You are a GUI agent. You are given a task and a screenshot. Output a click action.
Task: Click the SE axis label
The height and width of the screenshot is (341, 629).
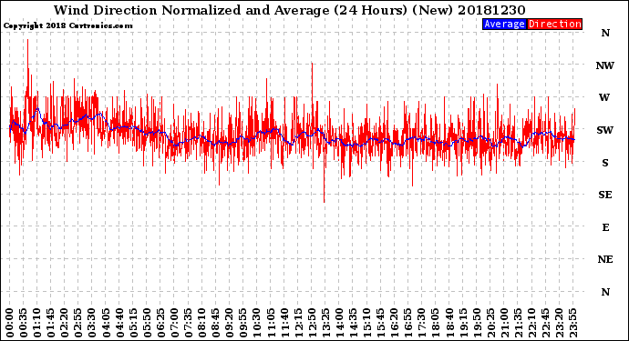[x=605, y=195]
